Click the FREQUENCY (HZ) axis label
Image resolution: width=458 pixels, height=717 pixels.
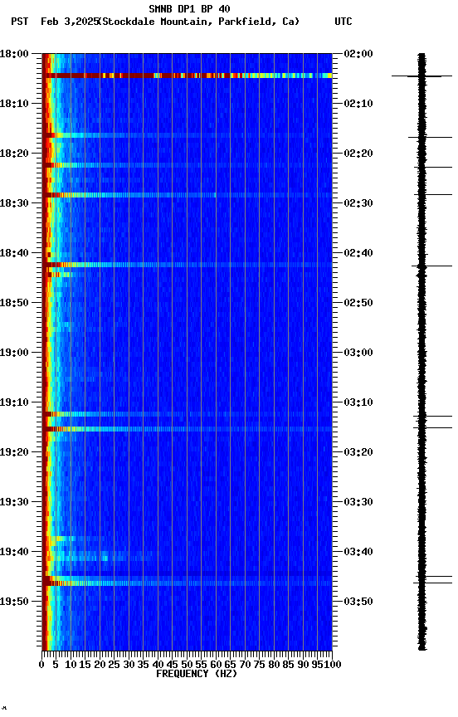197,674
